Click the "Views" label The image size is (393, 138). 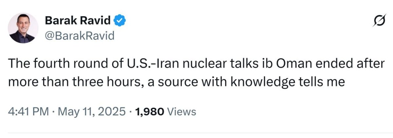[181, 112]
